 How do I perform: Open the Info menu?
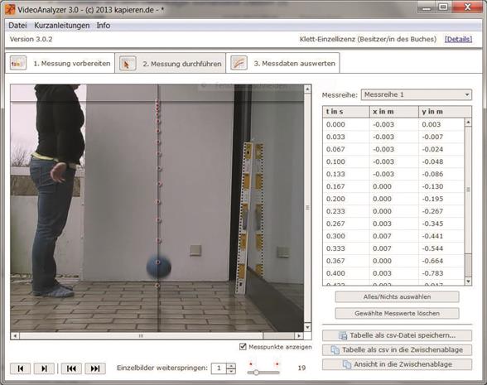103,26
